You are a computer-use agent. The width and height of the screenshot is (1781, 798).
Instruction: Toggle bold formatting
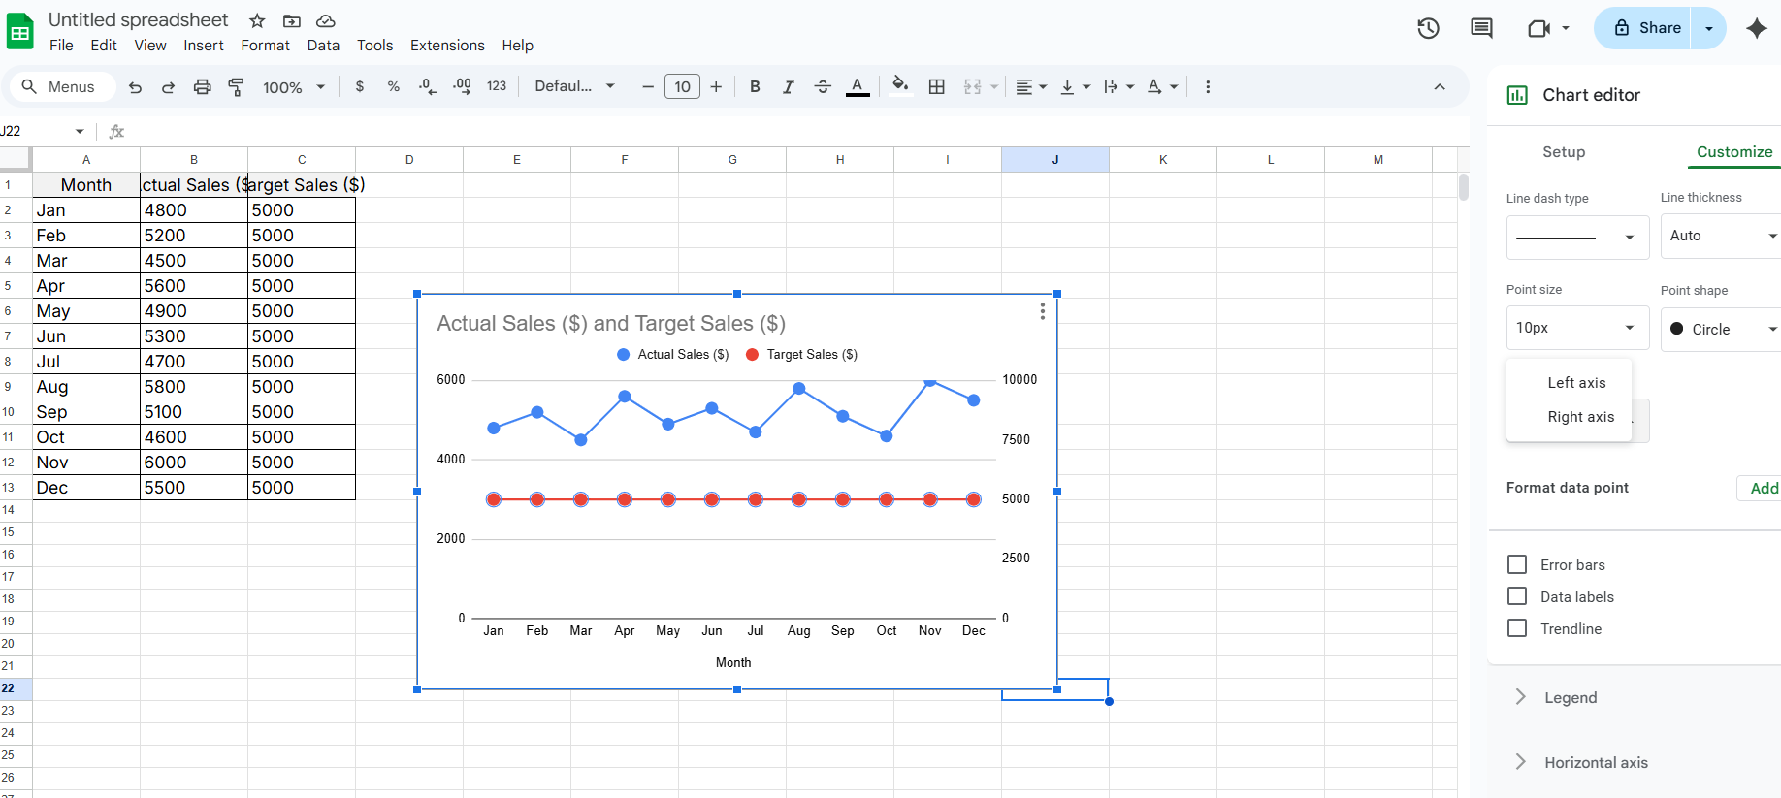(x=755, y=87)
